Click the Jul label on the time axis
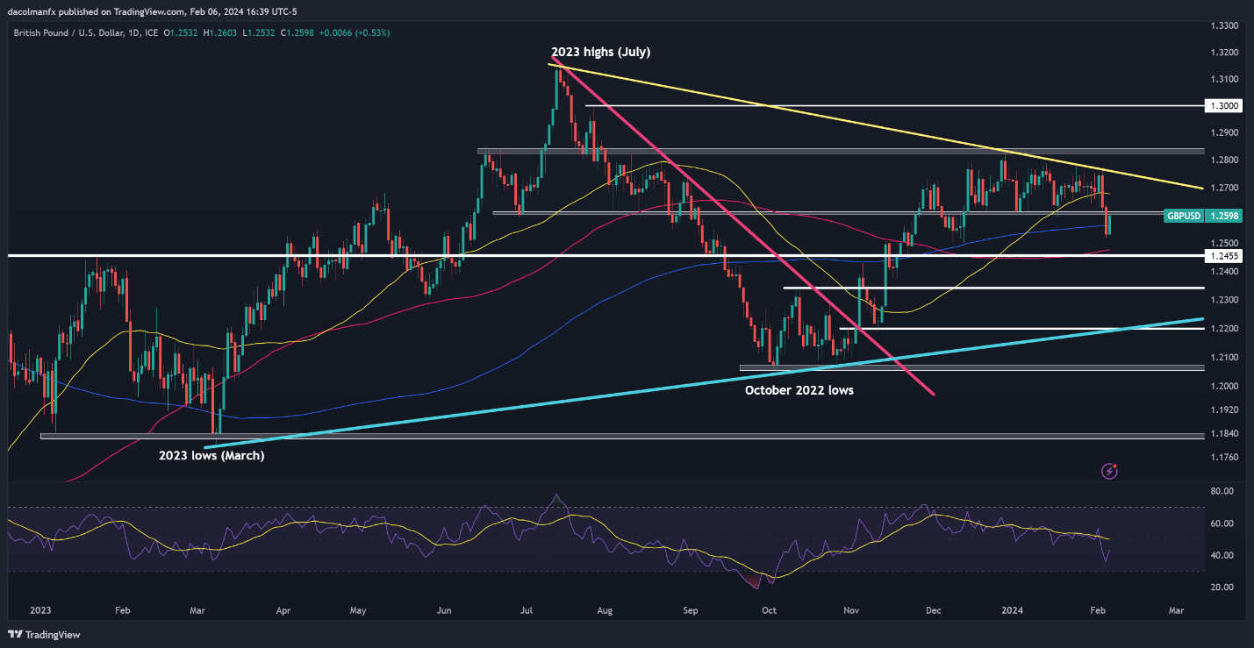 (x=526, y=609)
